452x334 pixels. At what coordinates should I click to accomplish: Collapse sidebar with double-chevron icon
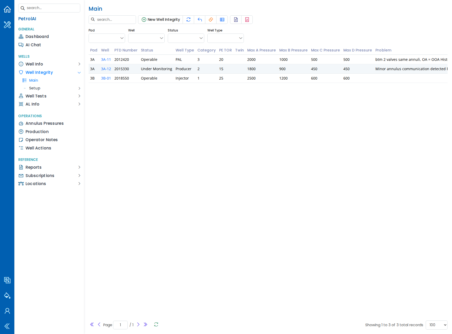pos(7,326)
